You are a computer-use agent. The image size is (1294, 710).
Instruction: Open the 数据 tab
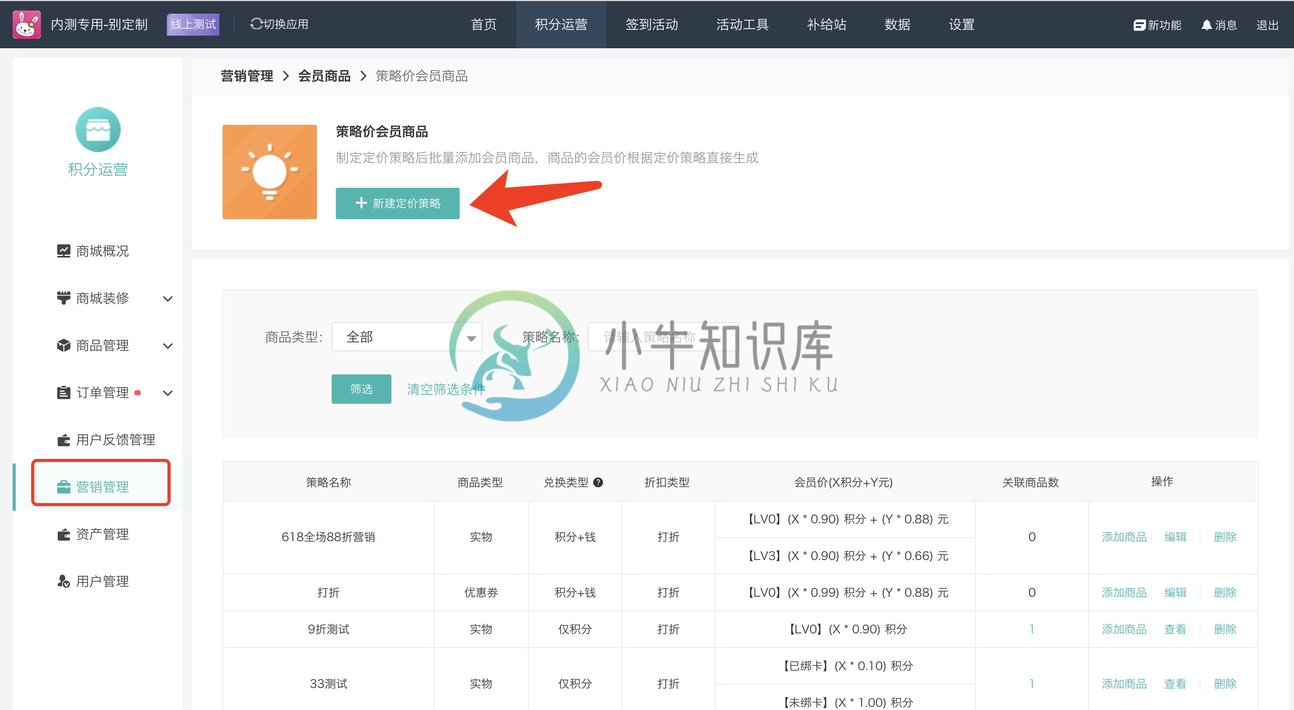pos(897,25)
